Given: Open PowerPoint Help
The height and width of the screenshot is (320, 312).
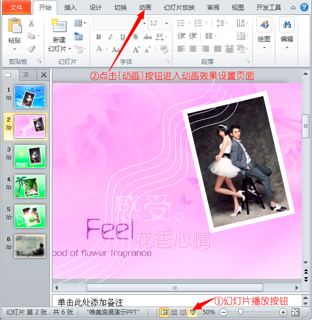Looking at the screenshot, I should tap(304, 8).
